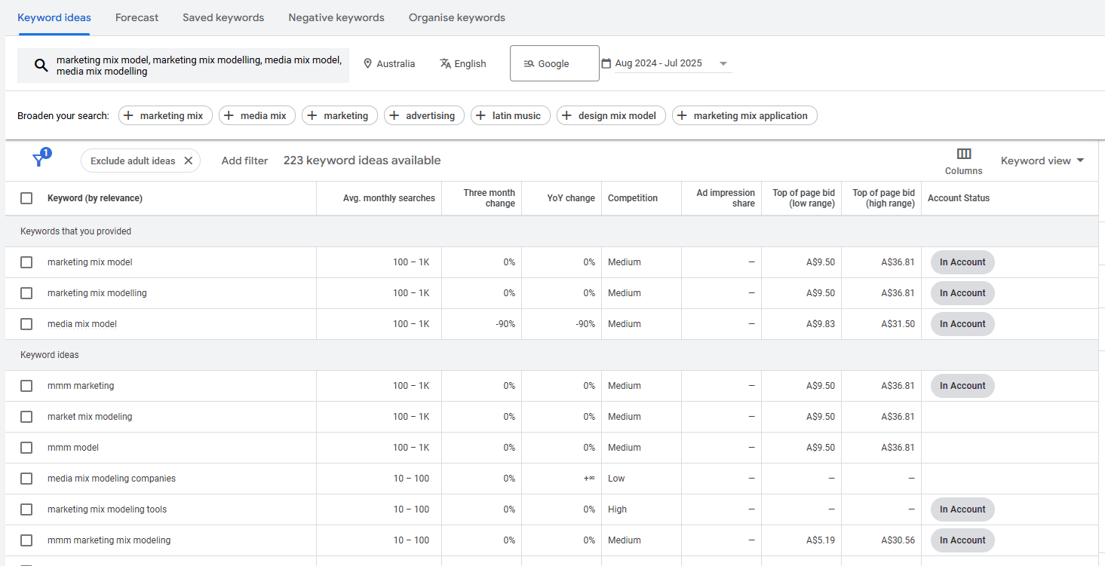Screen dimensions: 1105x566
Task: Add 'marketing' broaden search chip
Action: click(339, 115)
